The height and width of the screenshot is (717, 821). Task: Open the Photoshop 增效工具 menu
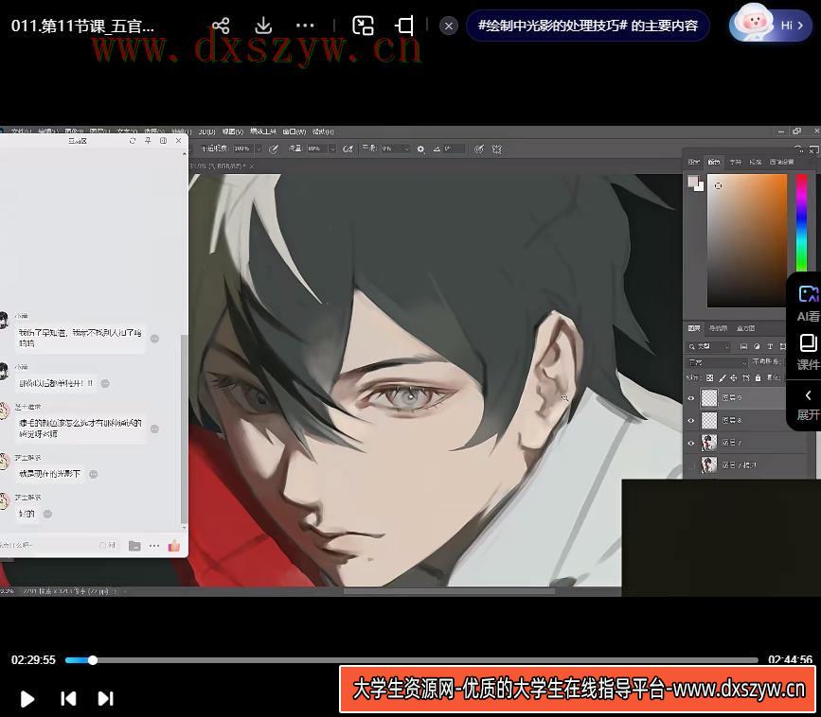[x=263, y=131]
